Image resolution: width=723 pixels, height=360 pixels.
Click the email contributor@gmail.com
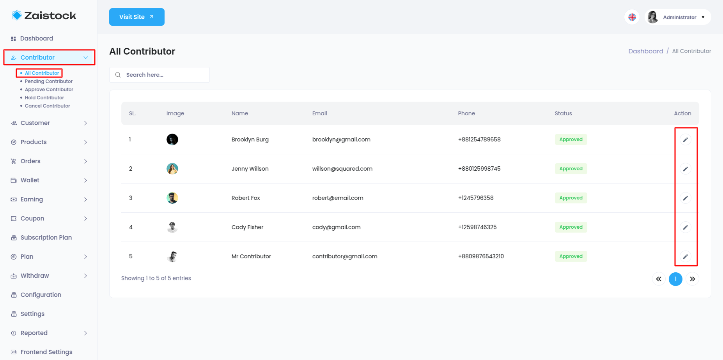pos(345,256)
